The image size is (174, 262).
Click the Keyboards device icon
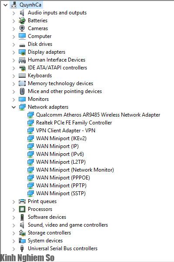(22, 76)
